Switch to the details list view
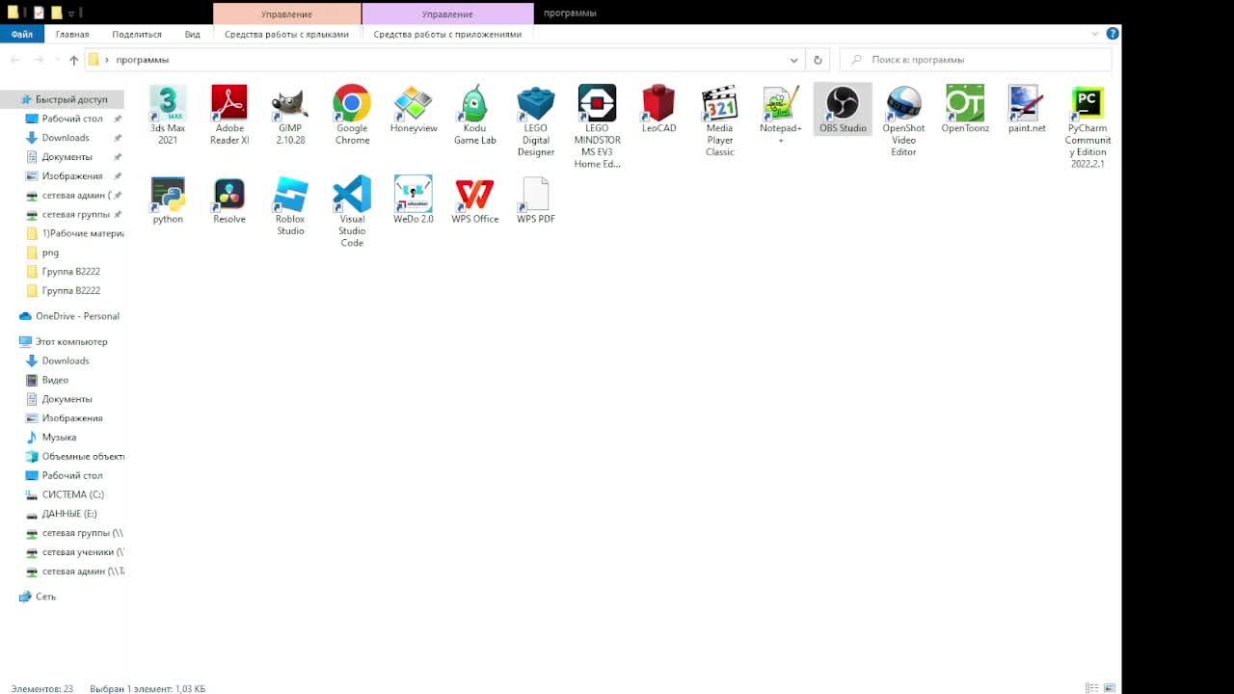Screen dimensions: 1234x694 [x=1092, y=688]
